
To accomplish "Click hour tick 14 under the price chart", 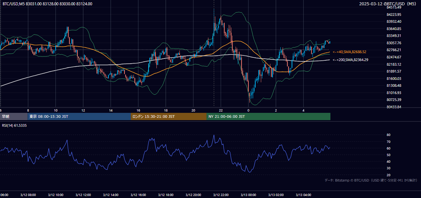I will [111, 111].
